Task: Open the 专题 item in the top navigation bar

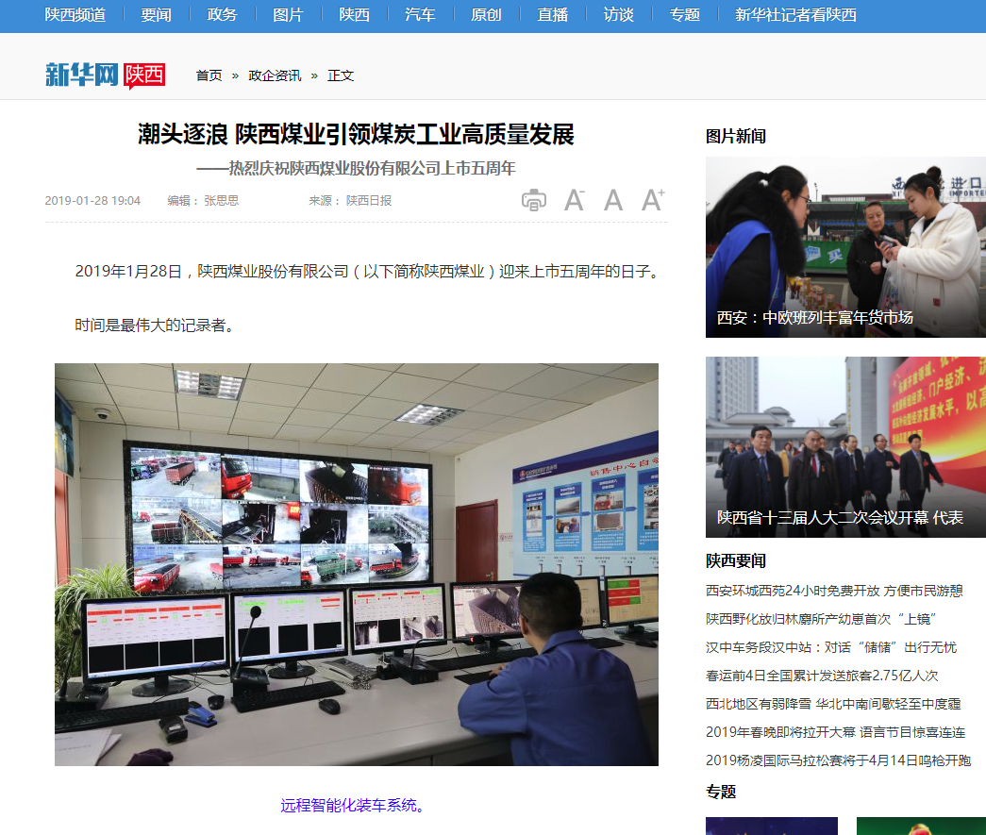Action: tap(685, 14)
